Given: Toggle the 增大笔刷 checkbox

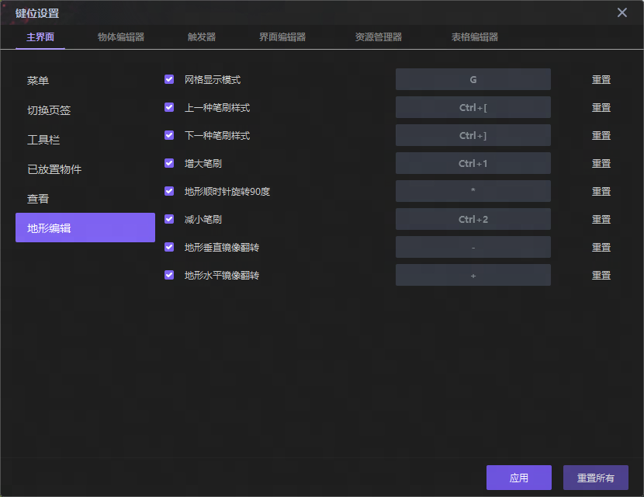Looking at the screenshot, I should pos(169,163).
